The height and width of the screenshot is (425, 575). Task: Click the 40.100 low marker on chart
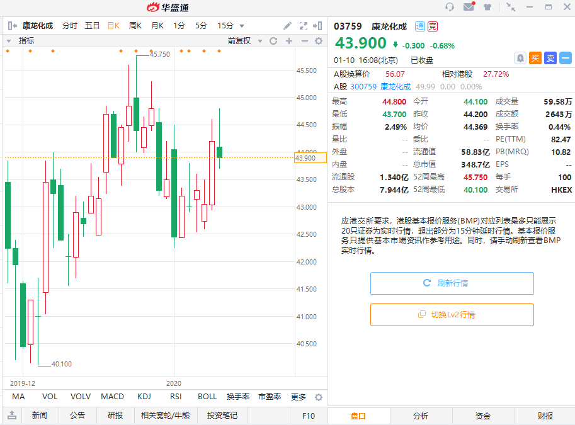[x=62, y=364]
